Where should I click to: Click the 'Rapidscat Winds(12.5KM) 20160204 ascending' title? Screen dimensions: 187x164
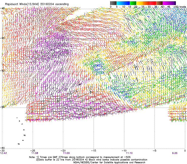click(x=37, y=4)
